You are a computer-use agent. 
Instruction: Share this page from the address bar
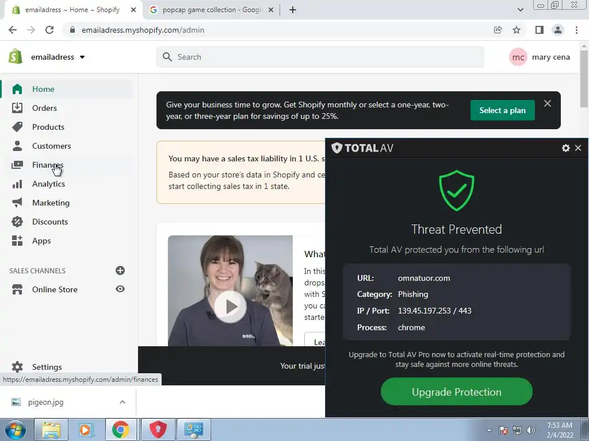498,30
